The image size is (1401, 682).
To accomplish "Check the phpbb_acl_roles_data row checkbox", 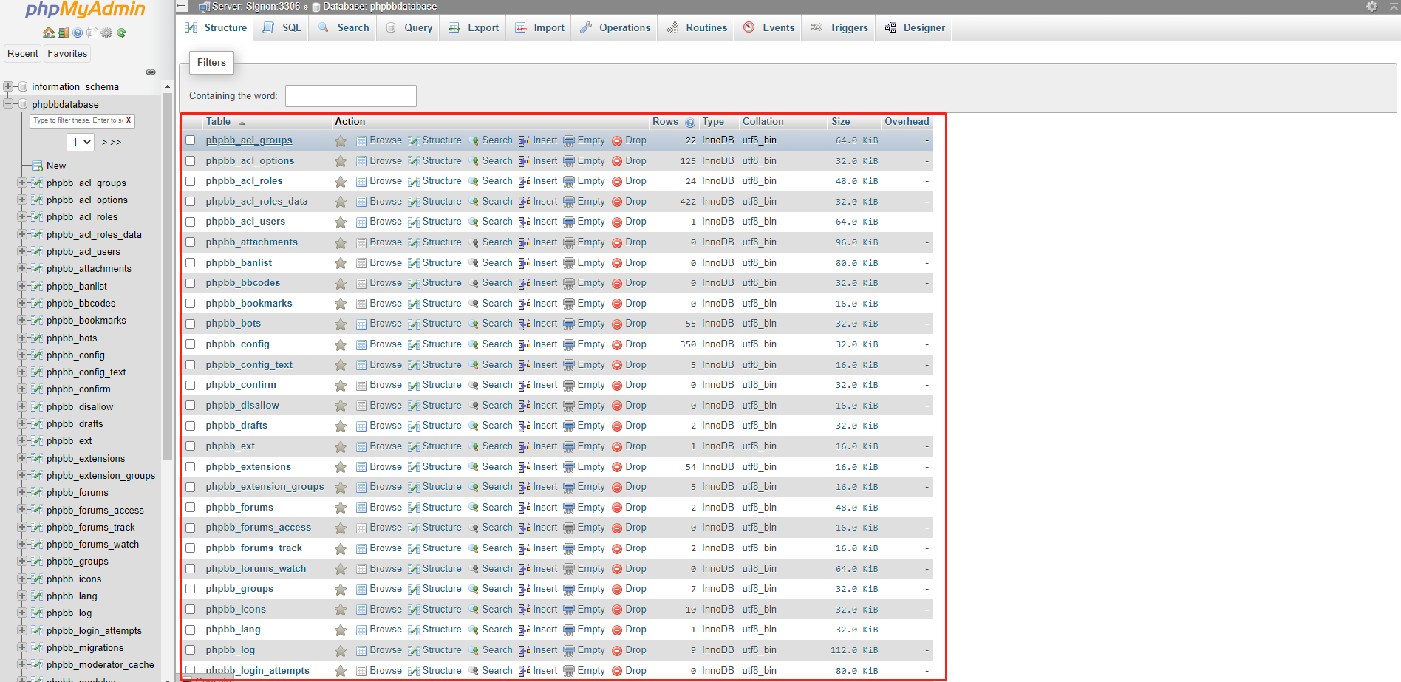I will click(x=191, y=202).
